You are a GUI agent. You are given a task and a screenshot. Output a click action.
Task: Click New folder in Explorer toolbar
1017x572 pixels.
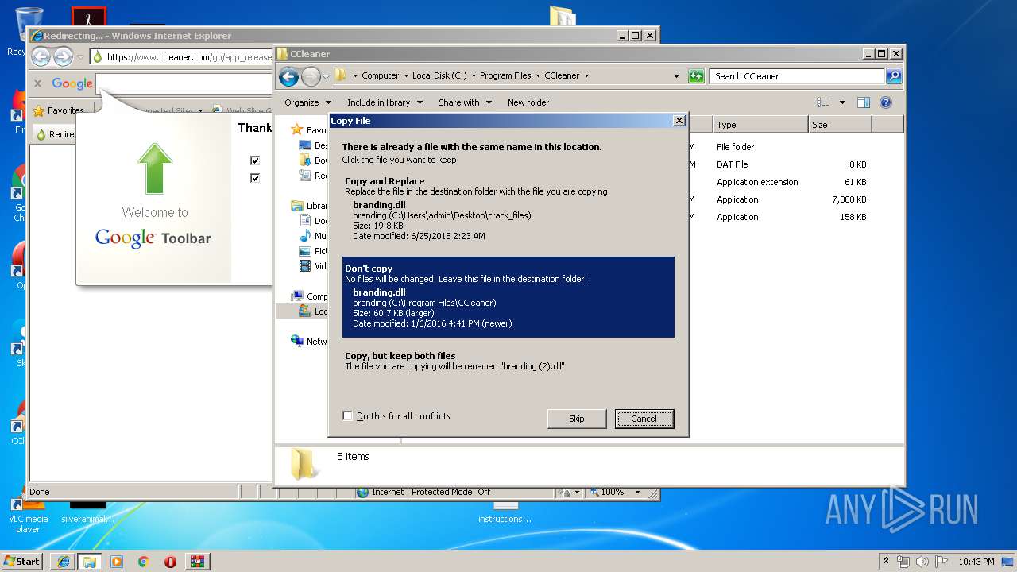pyautogui.click(x=528, y=102)
